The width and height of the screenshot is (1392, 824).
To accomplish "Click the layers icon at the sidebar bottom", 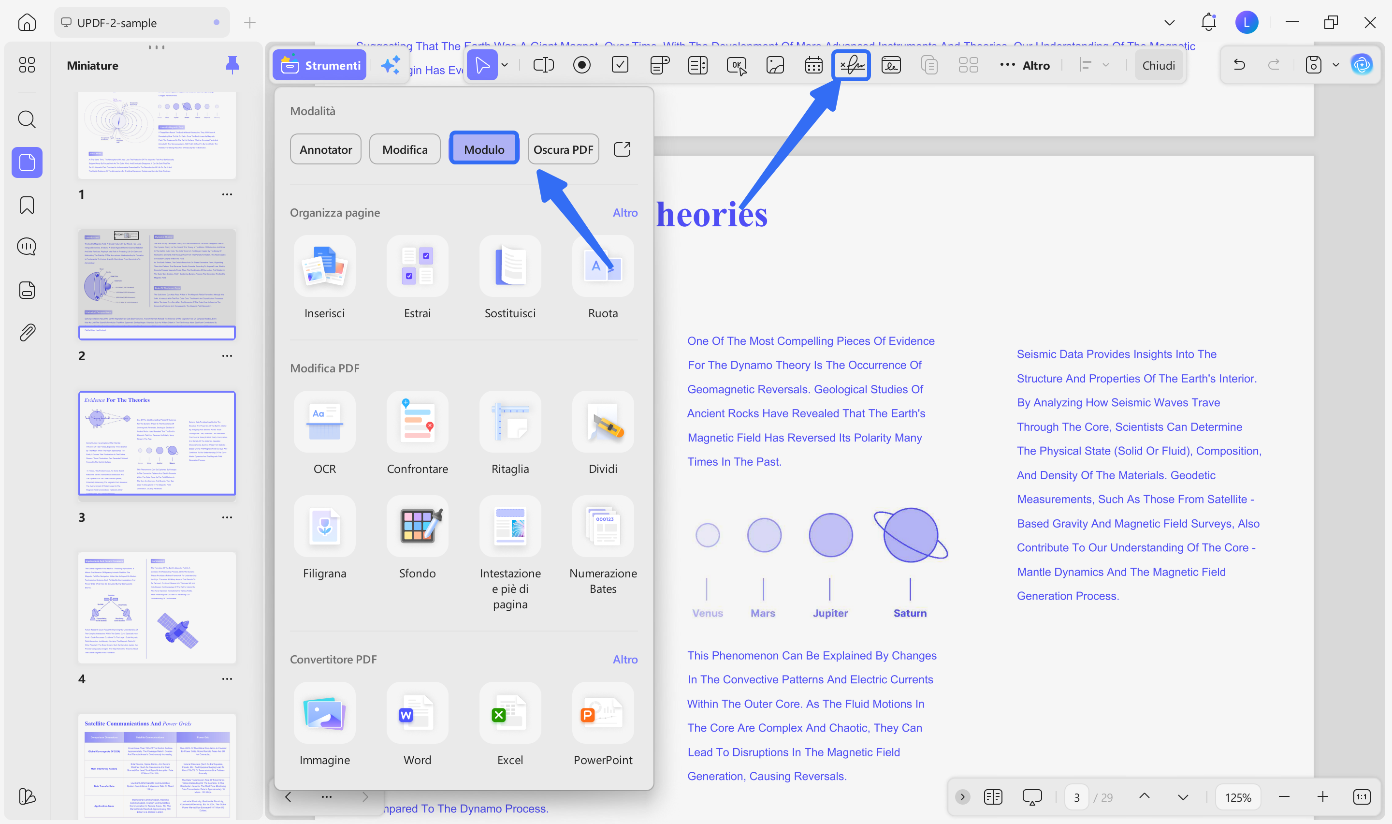I will tap(27, 796).
